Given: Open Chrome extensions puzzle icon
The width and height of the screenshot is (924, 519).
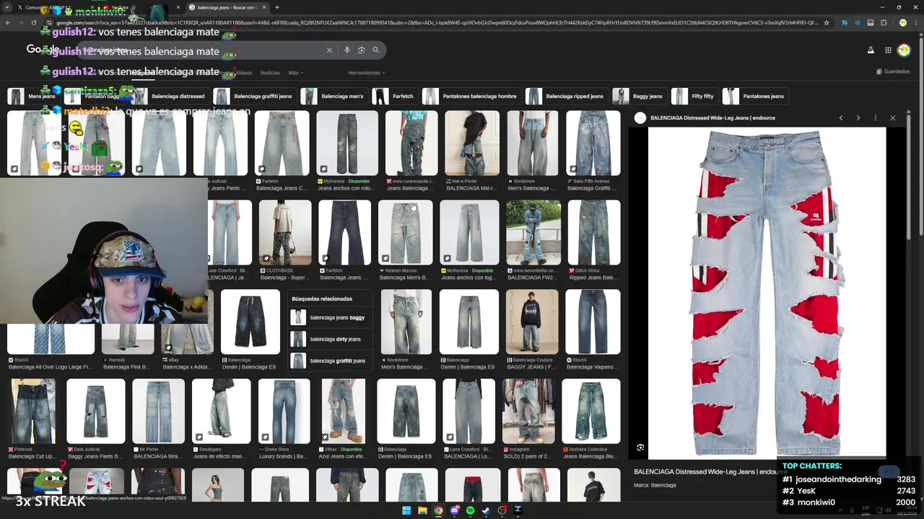Looking at the screenshot, I should click(x=884, y=23).
